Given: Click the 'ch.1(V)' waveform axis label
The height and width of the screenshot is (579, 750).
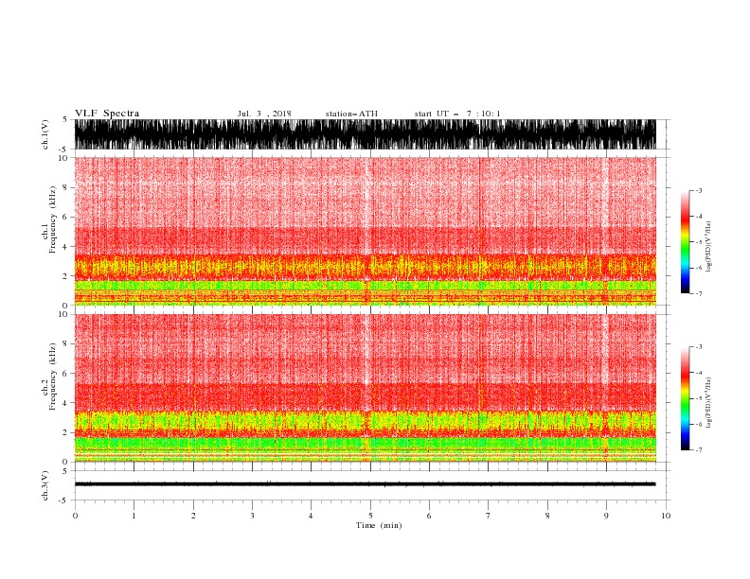Looking at the screenshot, I should (x=45, y=134).
